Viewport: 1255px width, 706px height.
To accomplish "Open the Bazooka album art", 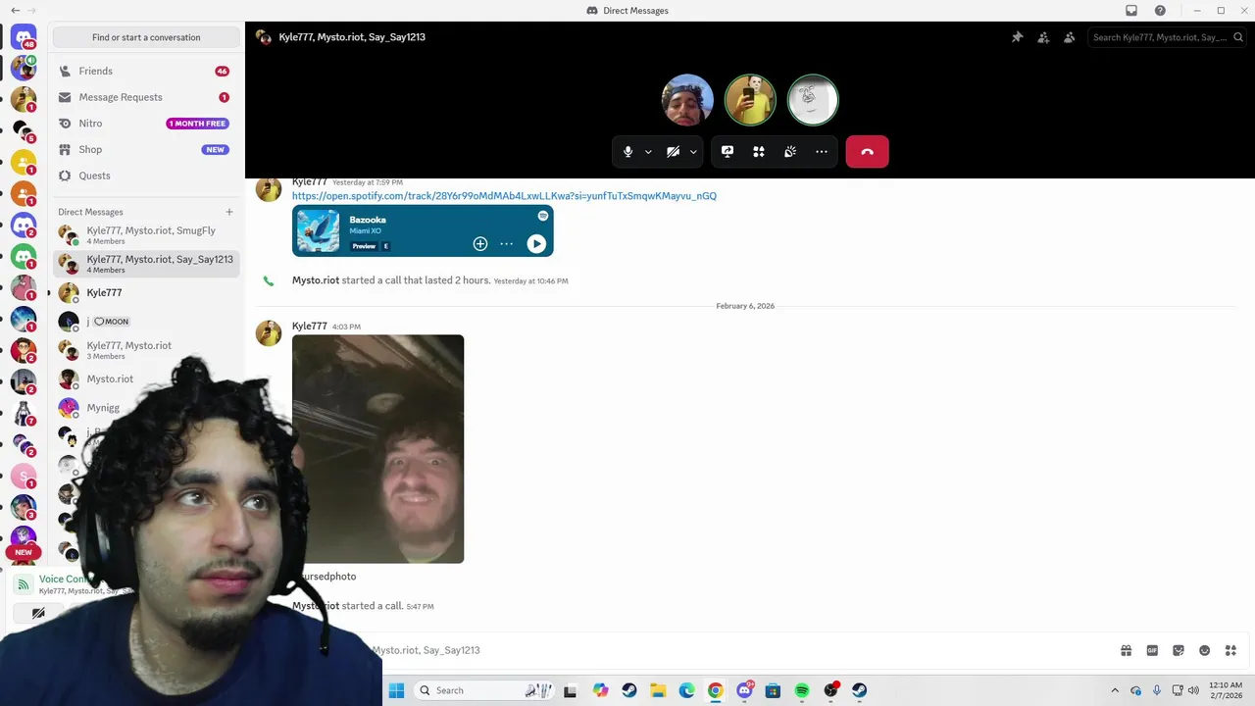I will tap(318, 231).
